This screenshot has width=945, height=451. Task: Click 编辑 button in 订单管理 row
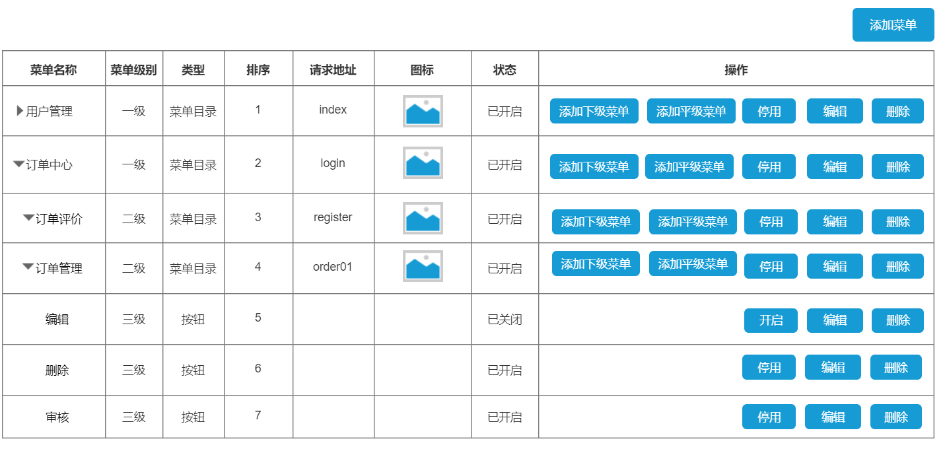point(835,266)
